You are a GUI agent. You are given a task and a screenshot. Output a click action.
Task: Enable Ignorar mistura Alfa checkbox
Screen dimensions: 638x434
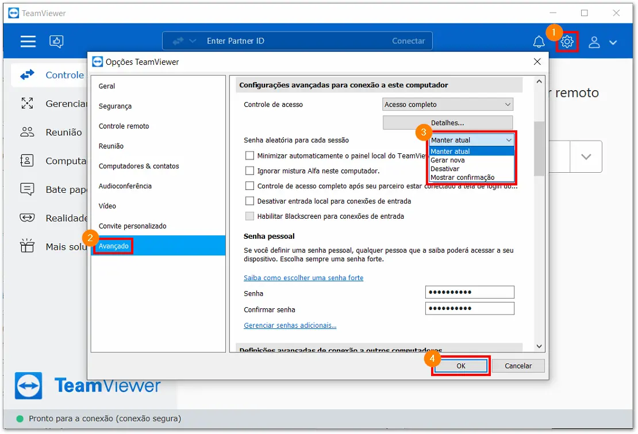tap(249, 170)
